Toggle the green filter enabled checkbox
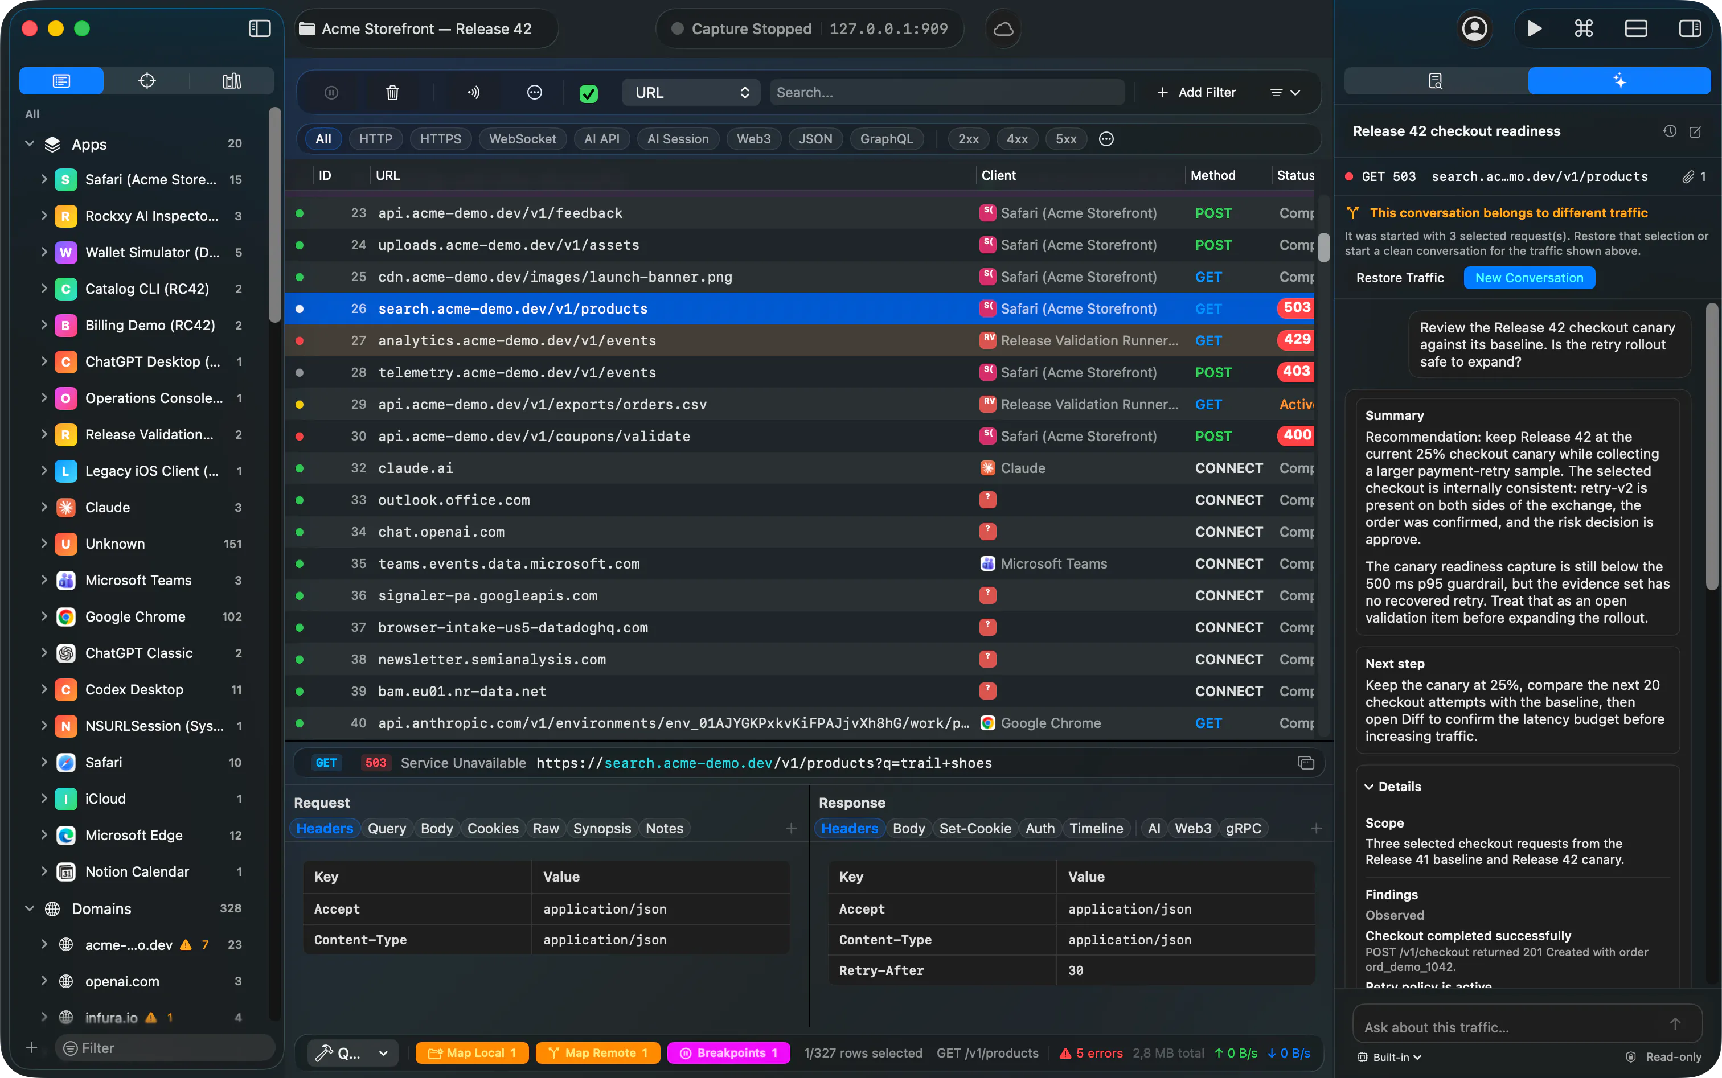The image size is (1722, 1078). pyautogui.click(x=588, y=93)
